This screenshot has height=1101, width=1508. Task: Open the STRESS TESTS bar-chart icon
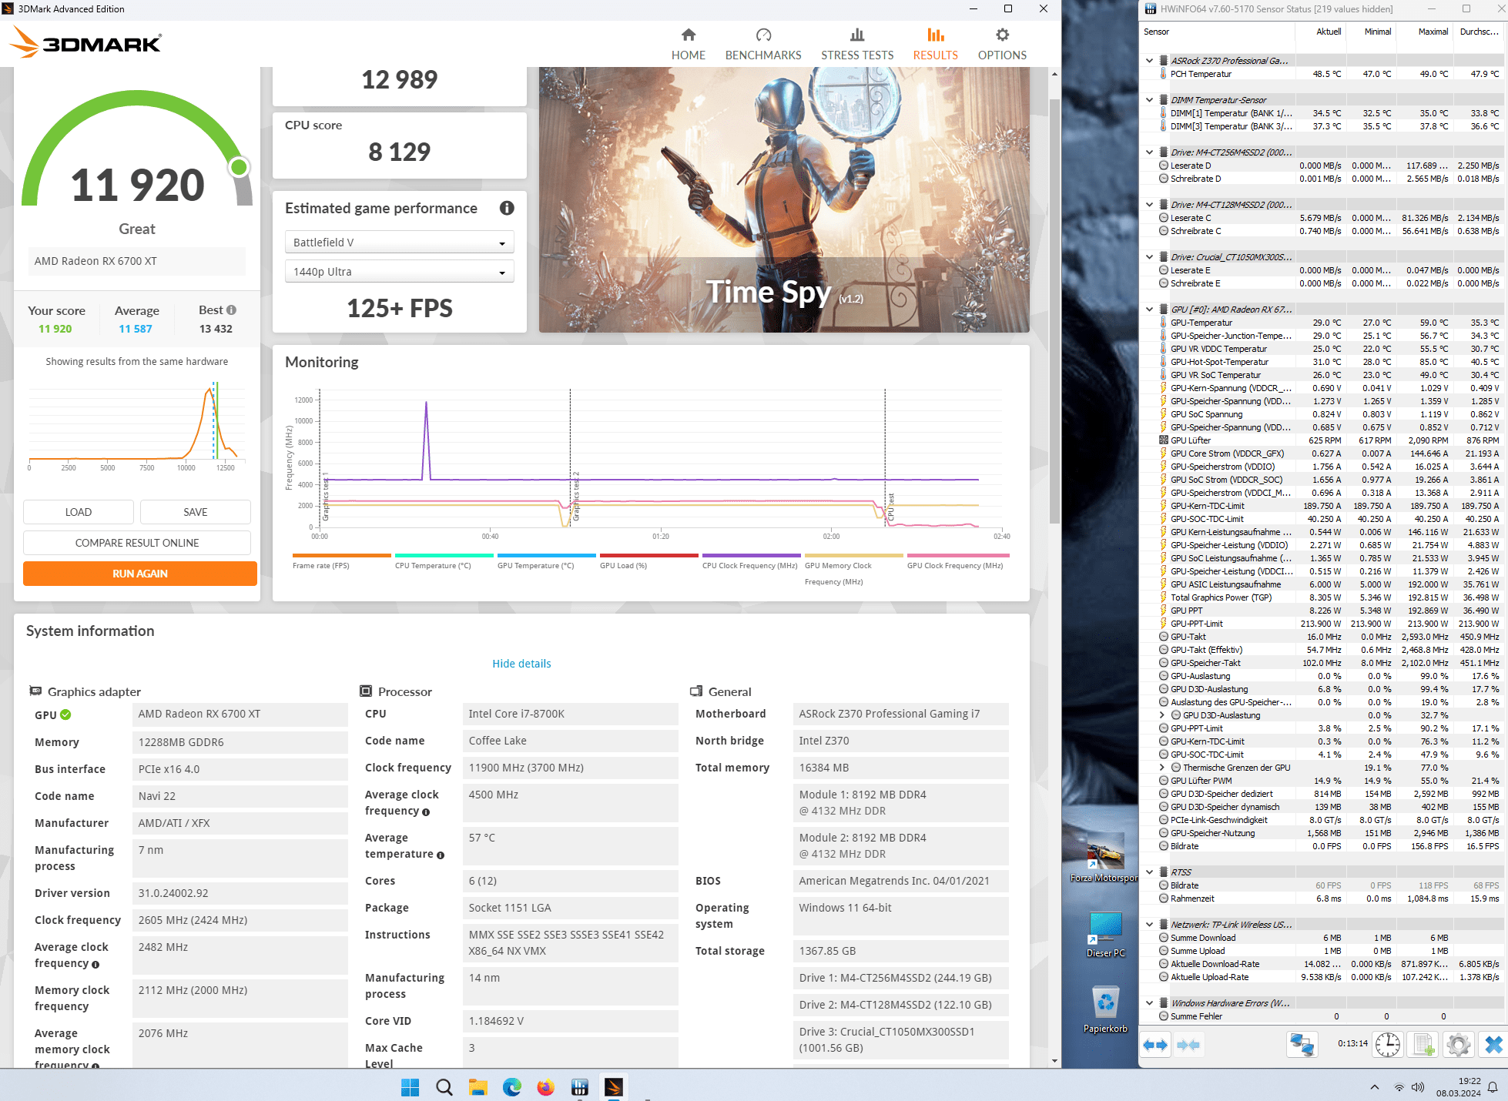tap(857, 35)
